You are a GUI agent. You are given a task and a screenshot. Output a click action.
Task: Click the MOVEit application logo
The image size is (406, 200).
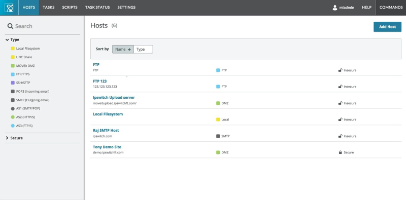(x=9, y=8)
